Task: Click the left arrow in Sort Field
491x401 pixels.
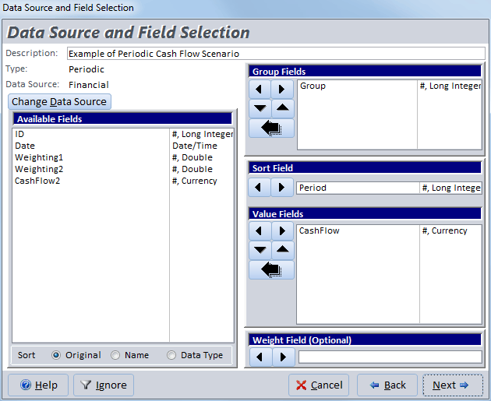Action: [x=260, y=188]
